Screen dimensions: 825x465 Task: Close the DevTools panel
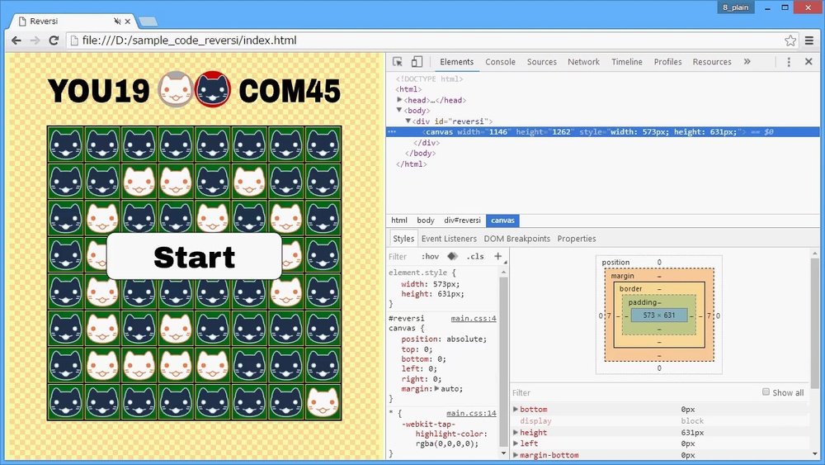[x=808, y=62]
